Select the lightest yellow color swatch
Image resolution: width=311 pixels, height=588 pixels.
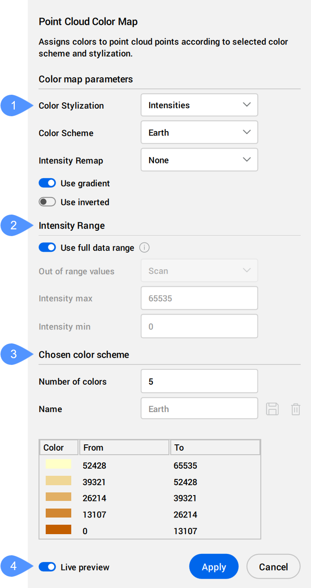click(x=58, y=465)
